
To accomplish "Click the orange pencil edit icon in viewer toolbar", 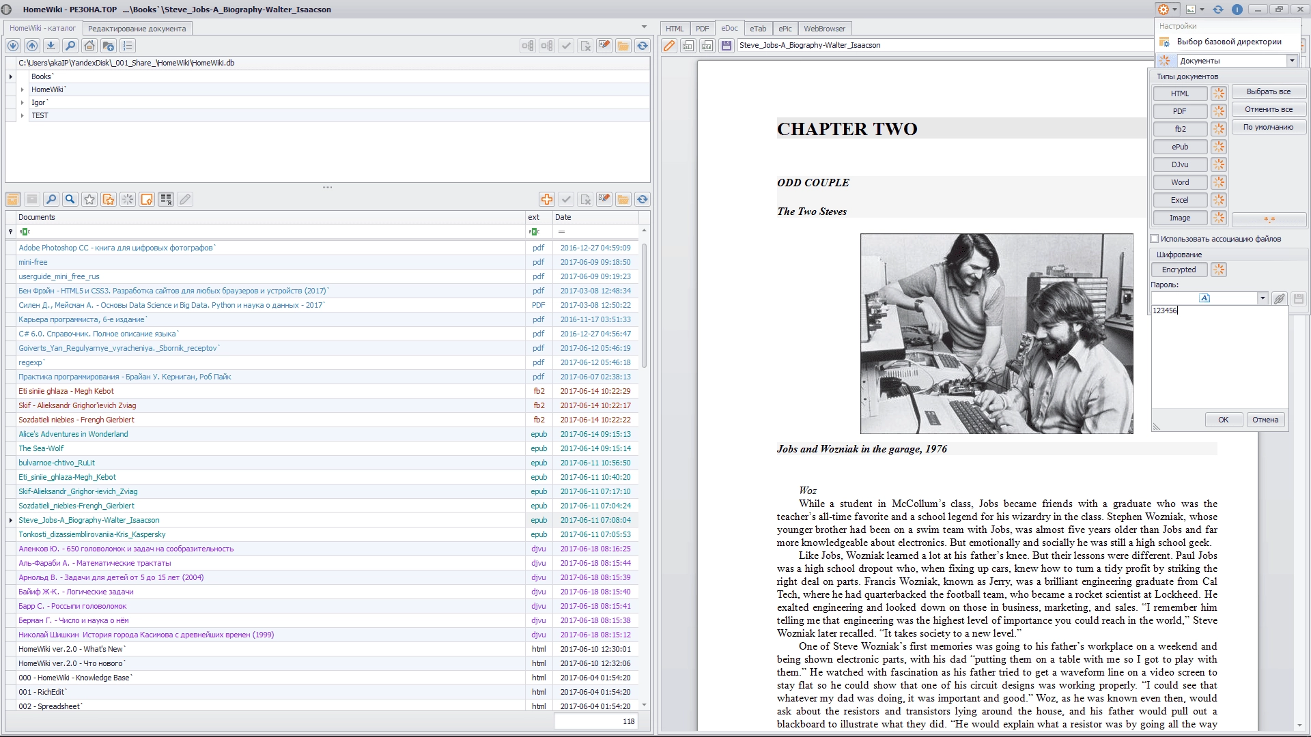I will (669, 46).
